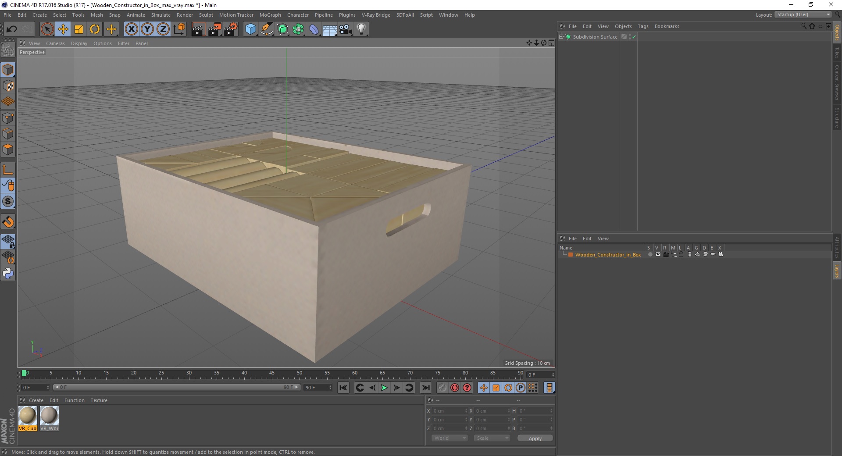The height and width of the screenshot is (456, 842).
Task: Toggle X axis lock
Action: 131,29
